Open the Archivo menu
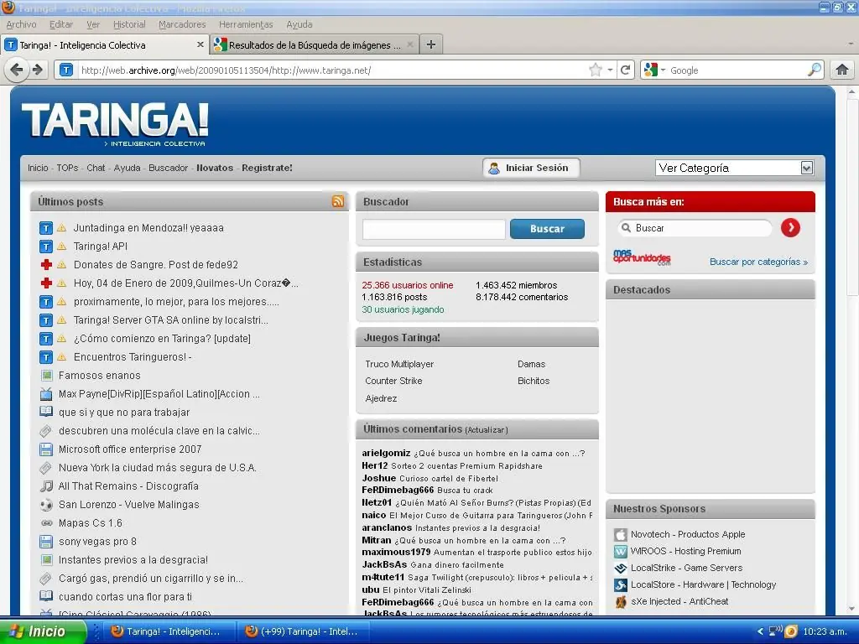Image resolution: width=859 pixels, height=644 pixels. pos(21,24)
